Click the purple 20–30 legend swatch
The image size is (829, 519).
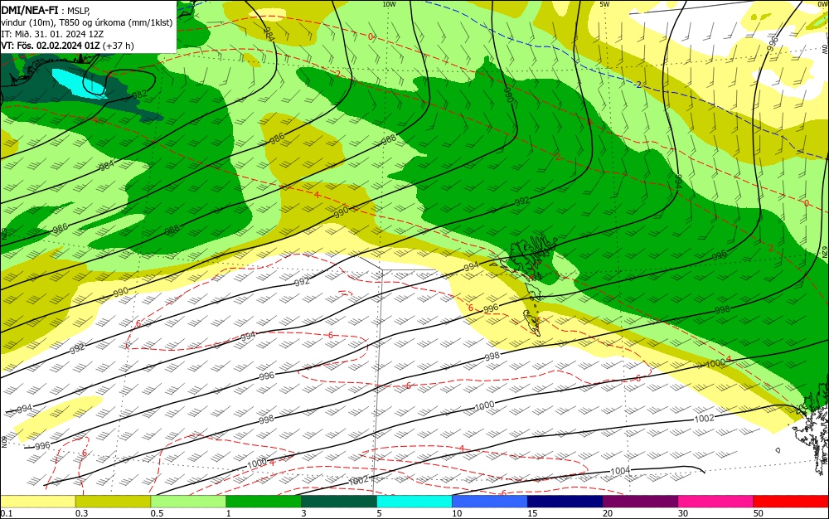640,502
